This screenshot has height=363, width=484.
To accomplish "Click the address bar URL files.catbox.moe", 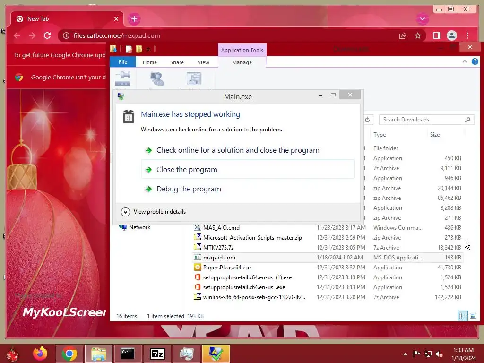I will coord(117,35).
